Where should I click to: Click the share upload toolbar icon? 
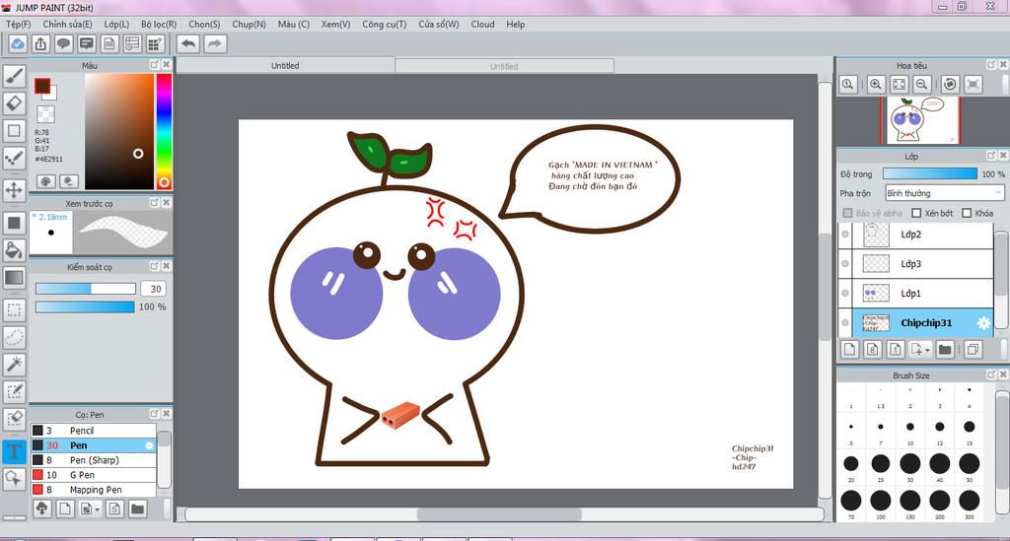[40, 43]
